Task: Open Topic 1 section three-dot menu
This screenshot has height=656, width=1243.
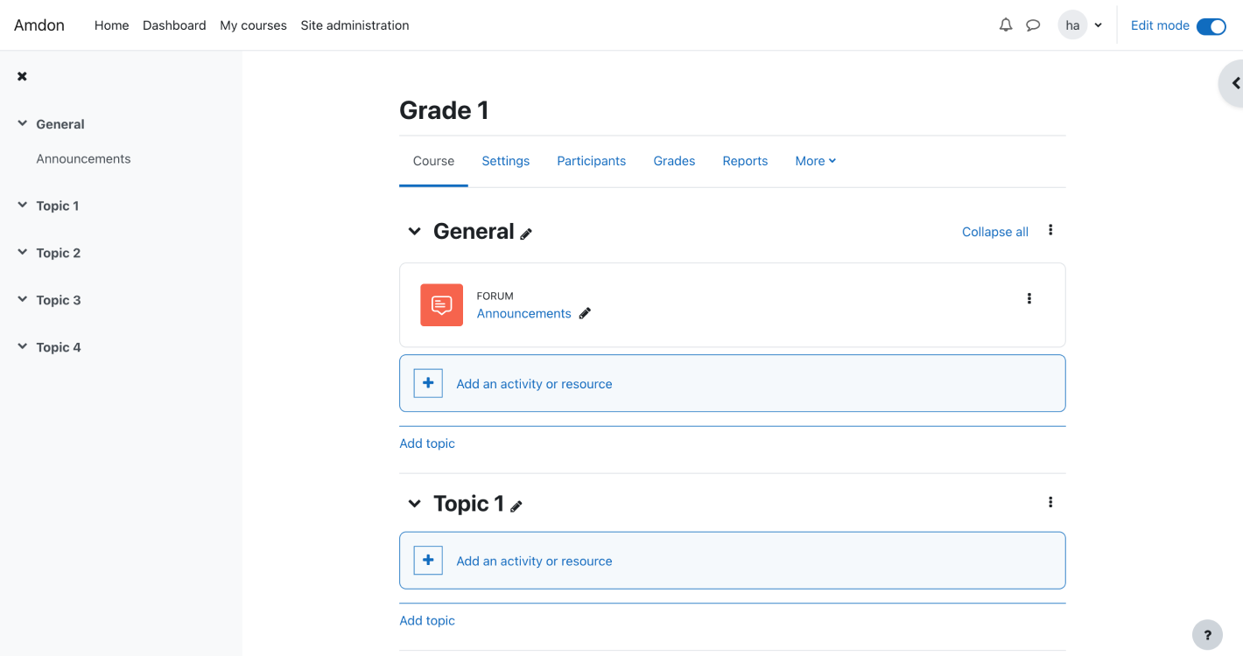Action: (x=1050, y=502)
